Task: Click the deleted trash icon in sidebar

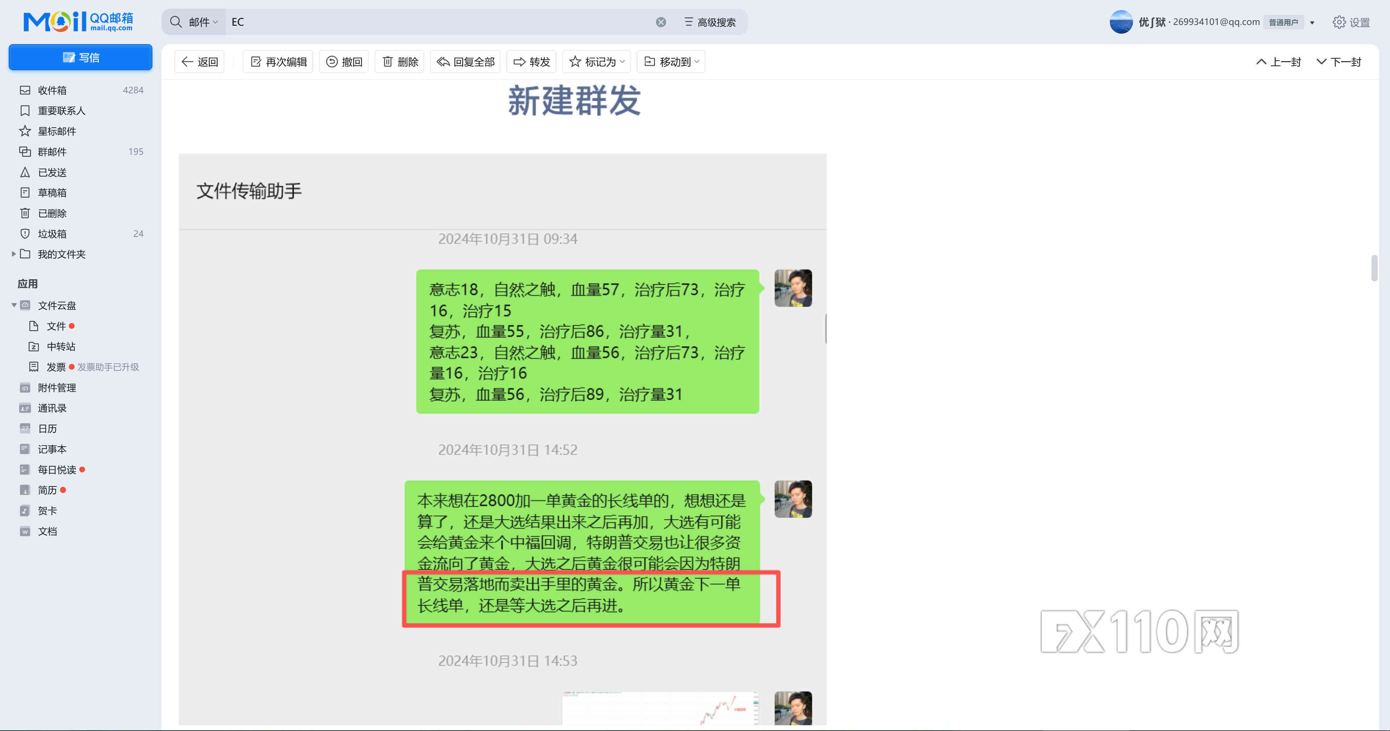Action: point(25,213)
